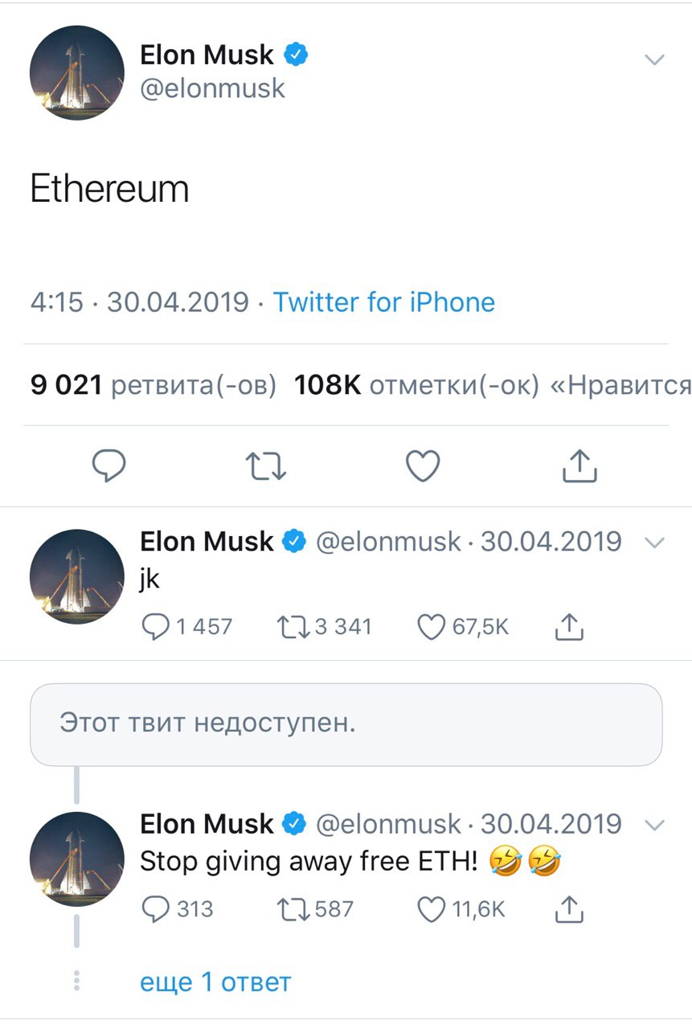This screenshot has width=692, height=1029.
Task: Open options for the free ETH tweet
Action: click(x=655, y=825)
